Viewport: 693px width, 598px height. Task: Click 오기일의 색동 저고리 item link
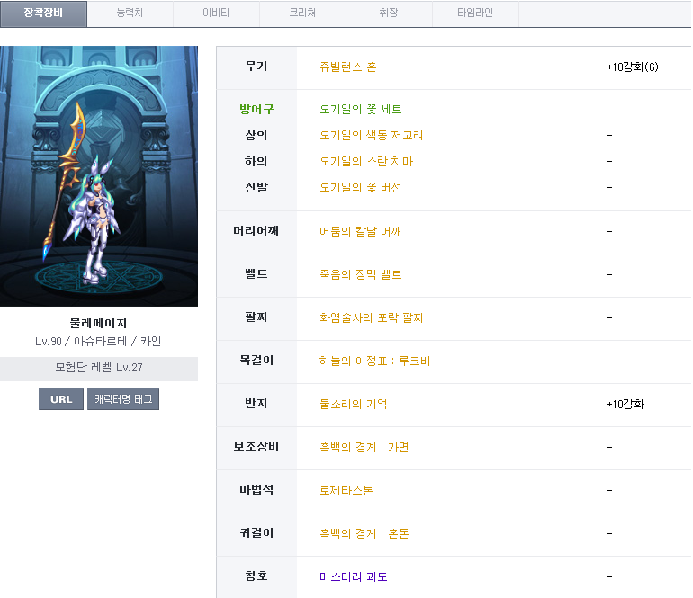point(372,136)
